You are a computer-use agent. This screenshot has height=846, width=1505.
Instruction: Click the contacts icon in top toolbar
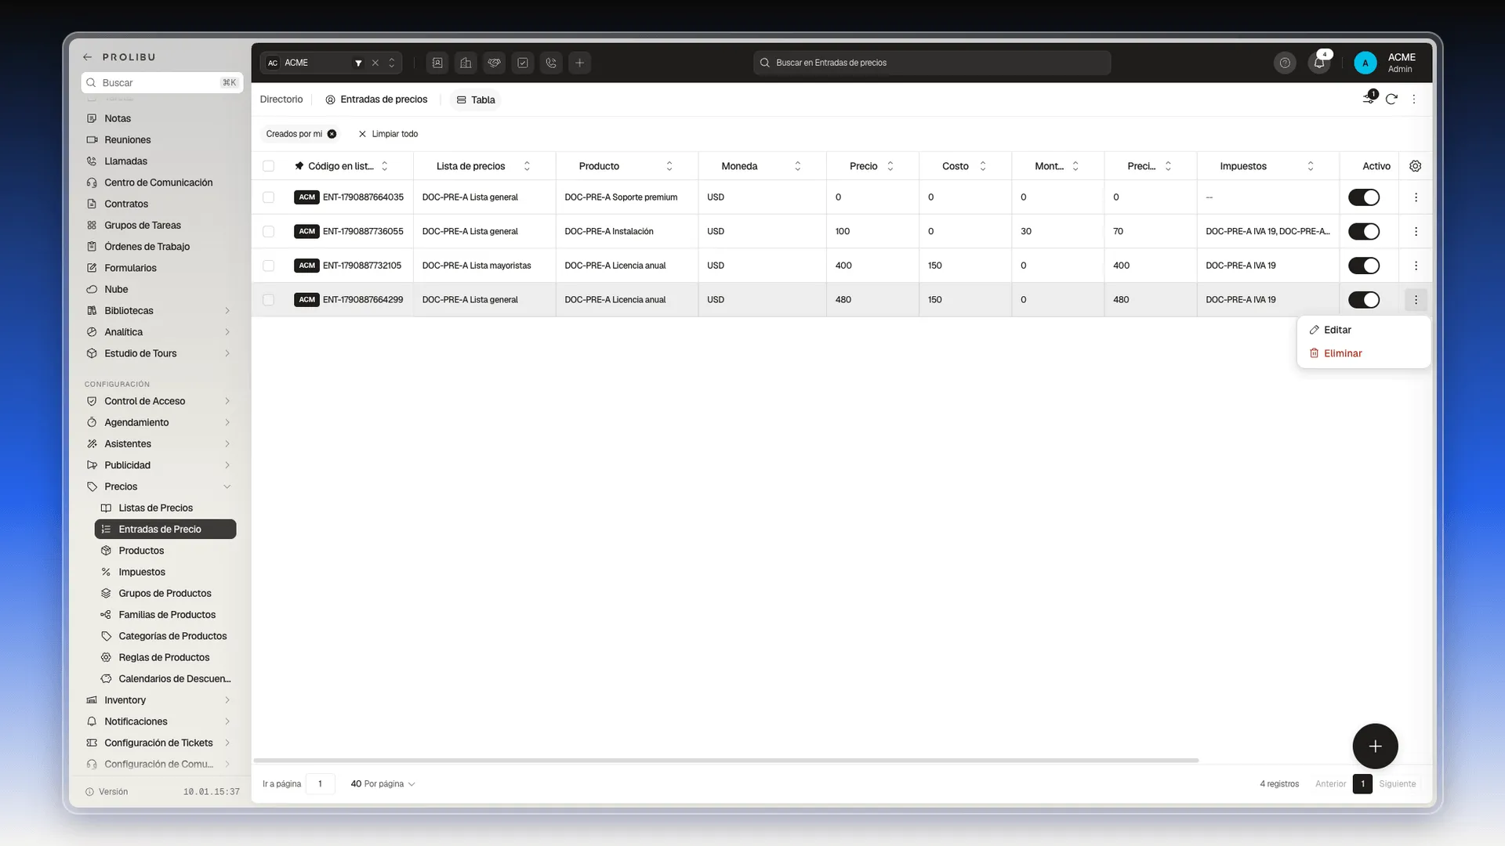tap(437, 63)
